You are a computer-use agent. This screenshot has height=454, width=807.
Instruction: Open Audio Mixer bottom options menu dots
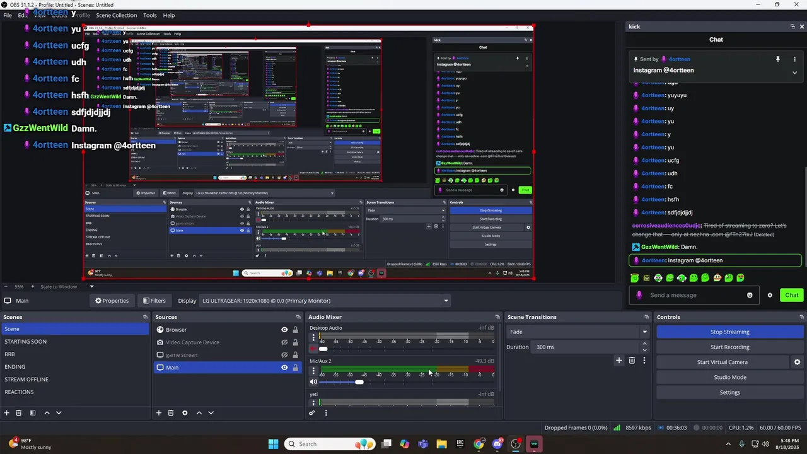(326, 413)
